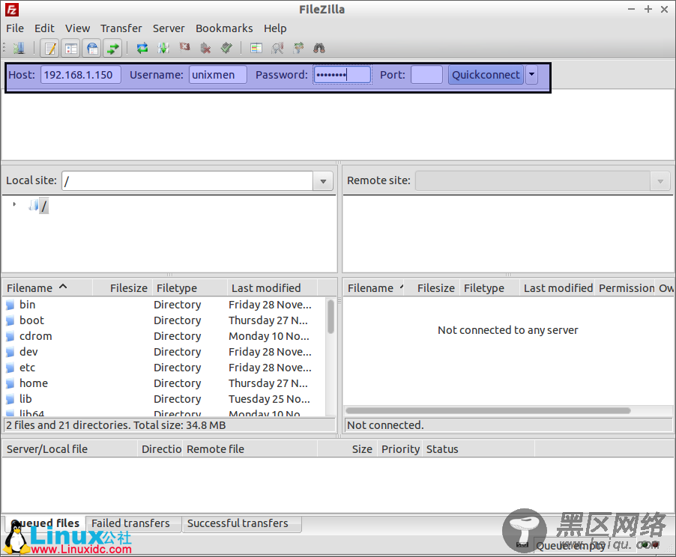Toggle directory comparison icon
The height and width of the screenshot is (557, 676).
[277, 48]
